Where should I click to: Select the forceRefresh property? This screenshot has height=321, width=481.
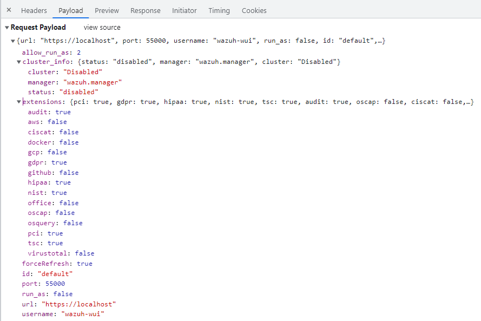click(x=56, y=263)
